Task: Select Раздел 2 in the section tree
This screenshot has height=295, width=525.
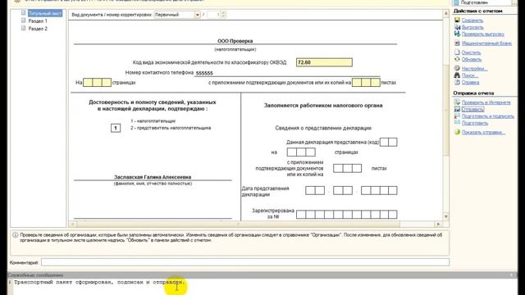Action: 38,29
